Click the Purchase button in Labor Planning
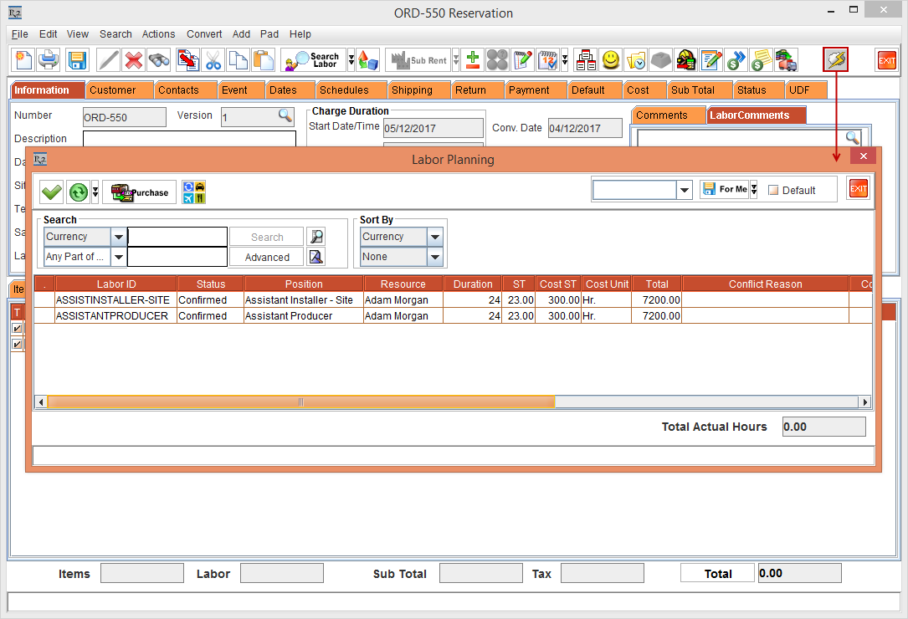Image resolution: width=908 pixels, height=619 pixels. (139, 192)
